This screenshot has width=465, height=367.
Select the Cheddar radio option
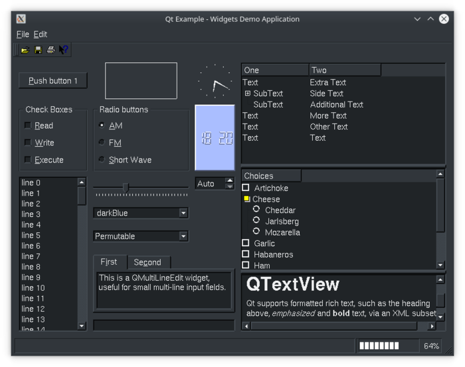256,209
